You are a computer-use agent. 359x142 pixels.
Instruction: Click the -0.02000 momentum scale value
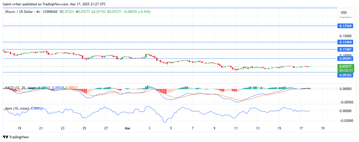pos(345,121)
